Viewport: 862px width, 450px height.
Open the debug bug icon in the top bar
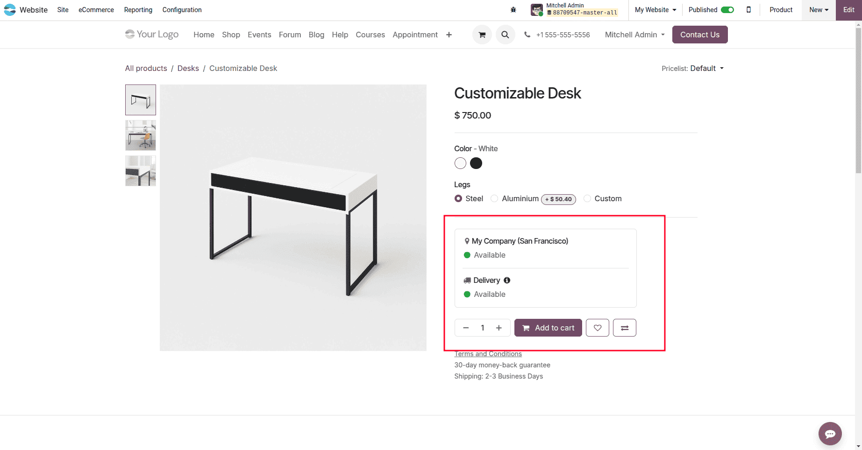pos(513,9)
